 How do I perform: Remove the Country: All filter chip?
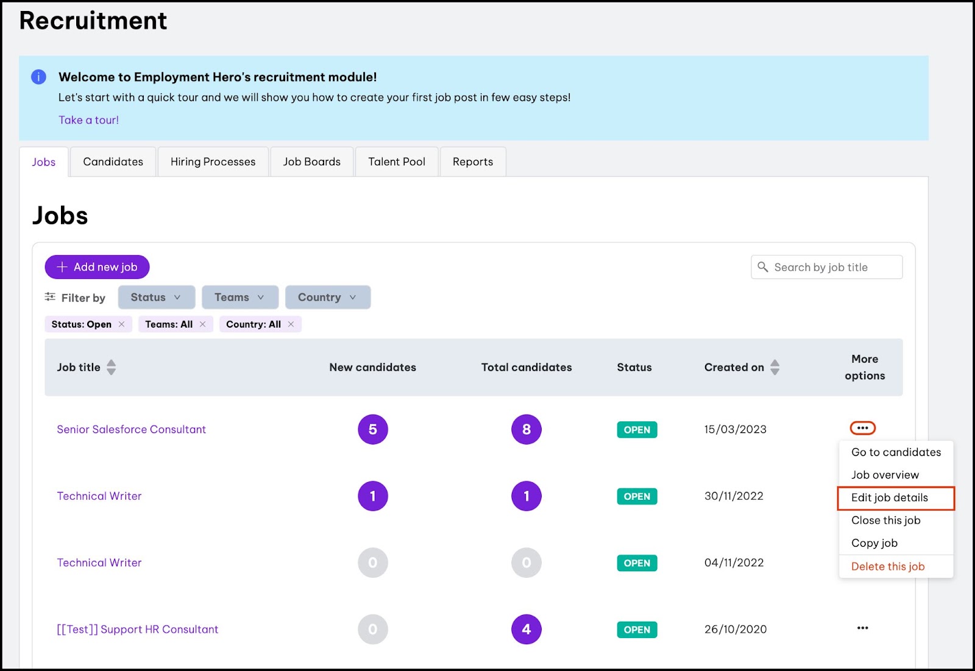point(291,324)
